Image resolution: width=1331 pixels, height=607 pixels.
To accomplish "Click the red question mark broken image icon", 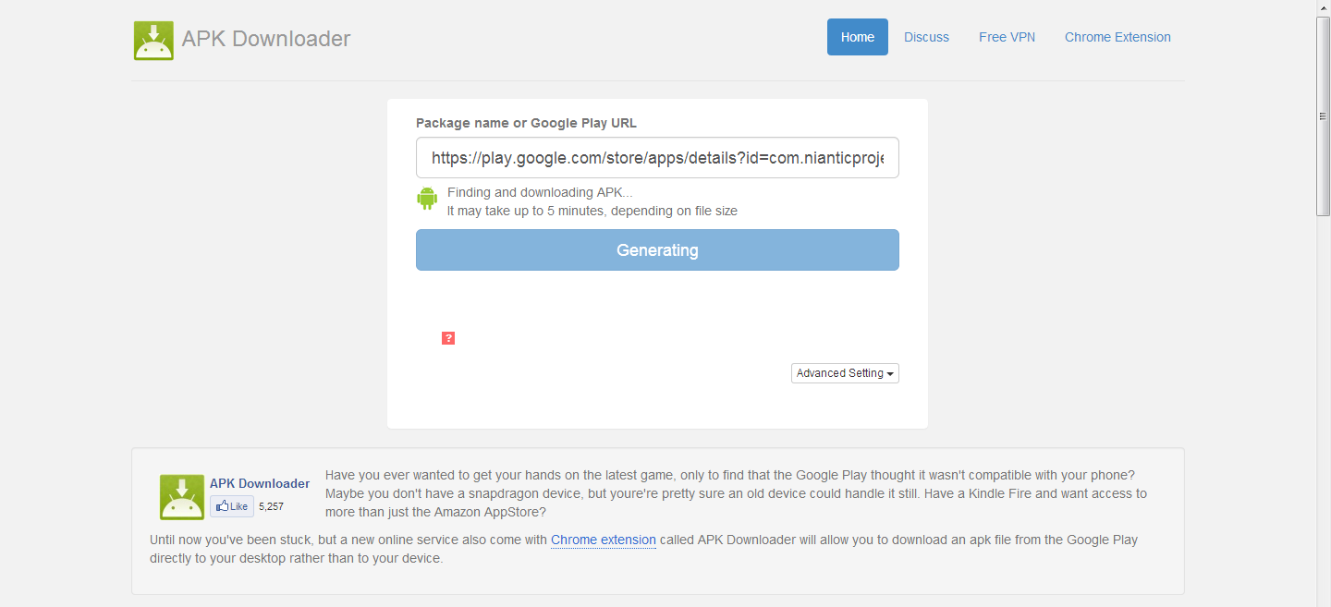I will 448,338.
